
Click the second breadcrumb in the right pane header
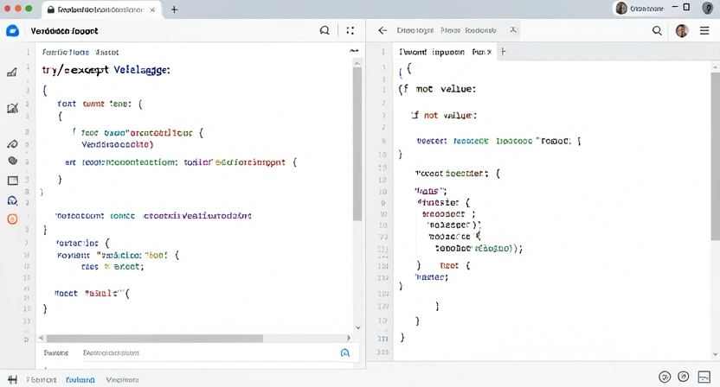click(451, 30)
